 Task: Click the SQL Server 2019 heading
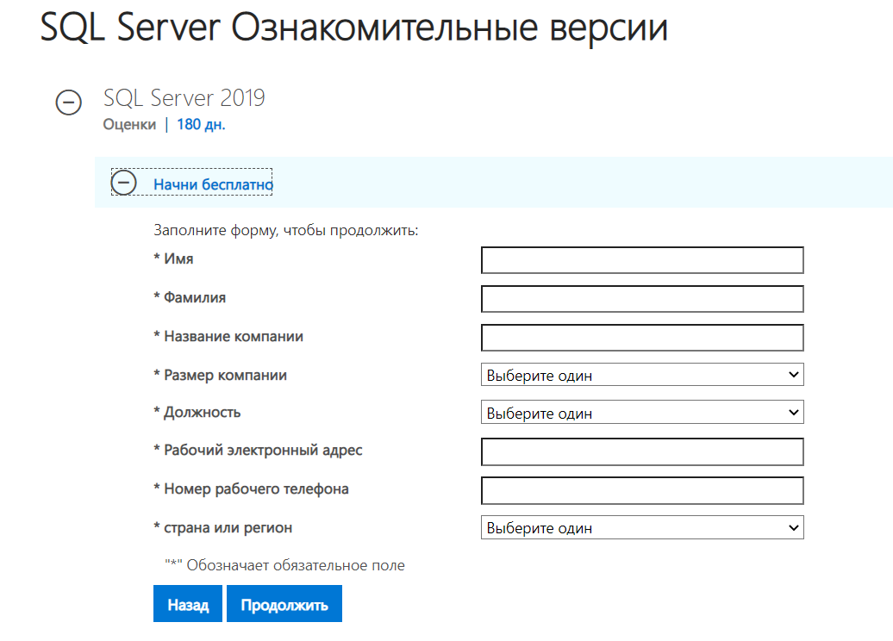click(x=184, y=97)
